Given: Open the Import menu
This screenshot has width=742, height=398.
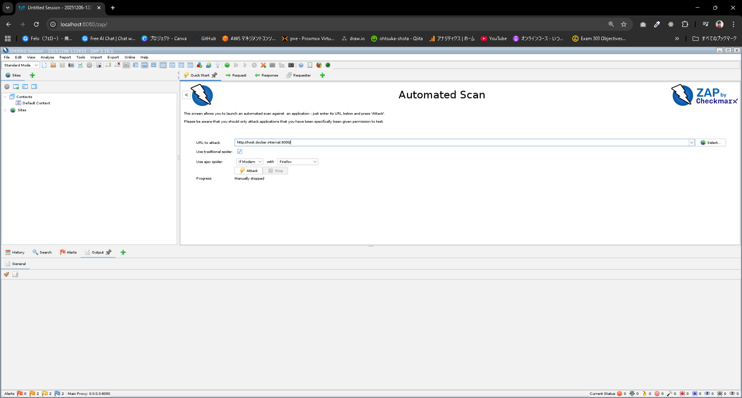Looking at the screenshot, I should 96,57.
